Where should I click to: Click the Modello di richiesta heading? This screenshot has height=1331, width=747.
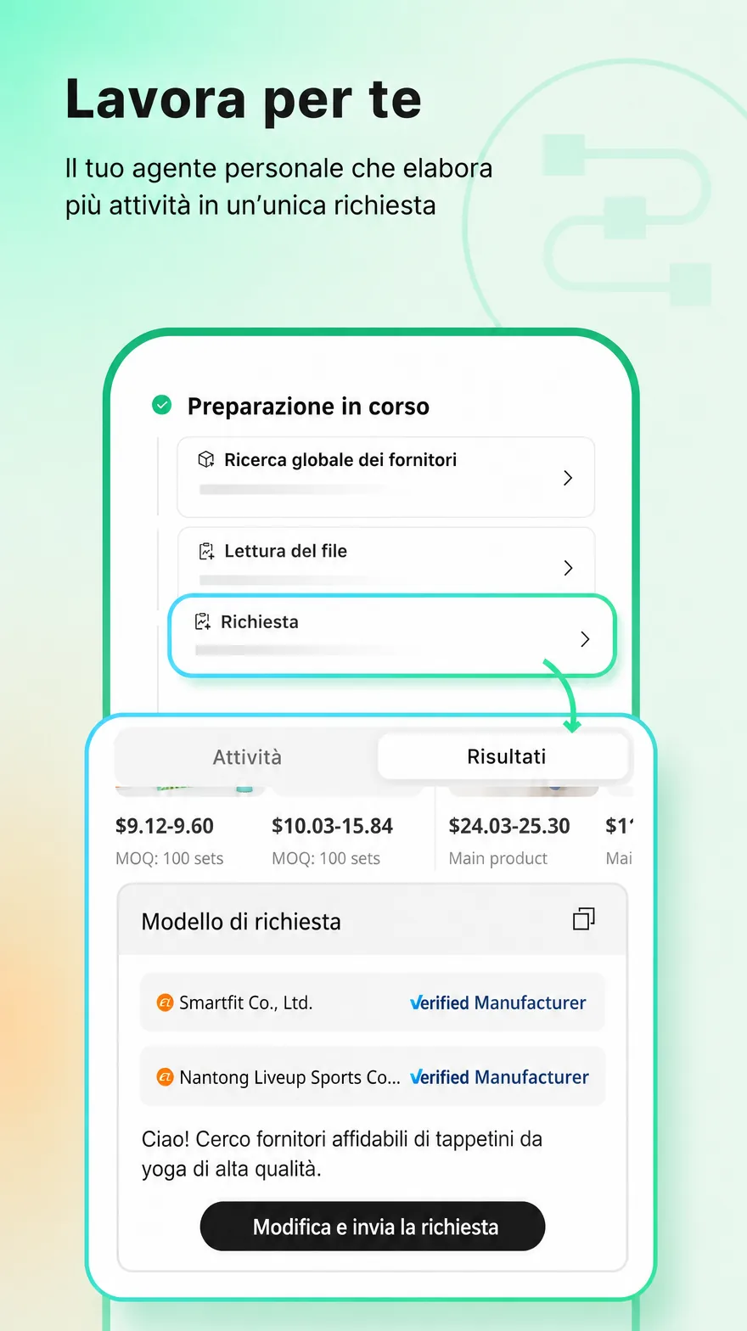pyautogui.click(x=241, y=922)
